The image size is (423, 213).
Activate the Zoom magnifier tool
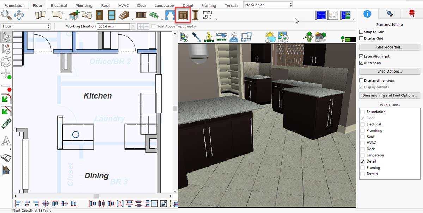6,15
